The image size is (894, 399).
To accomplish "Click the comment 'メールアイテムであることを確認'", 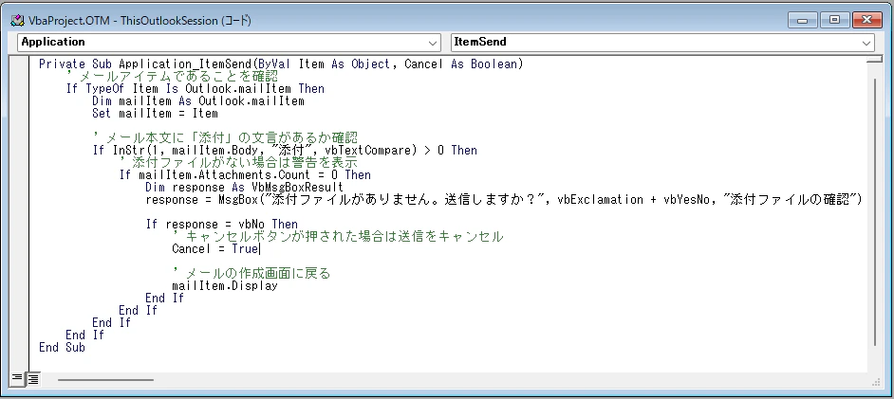I will click(x=172, y=77).
